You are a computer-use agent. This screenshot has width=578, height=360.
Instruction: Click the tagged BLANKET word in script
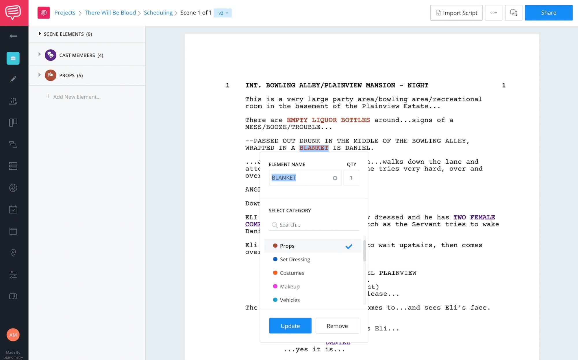[314, 148]
